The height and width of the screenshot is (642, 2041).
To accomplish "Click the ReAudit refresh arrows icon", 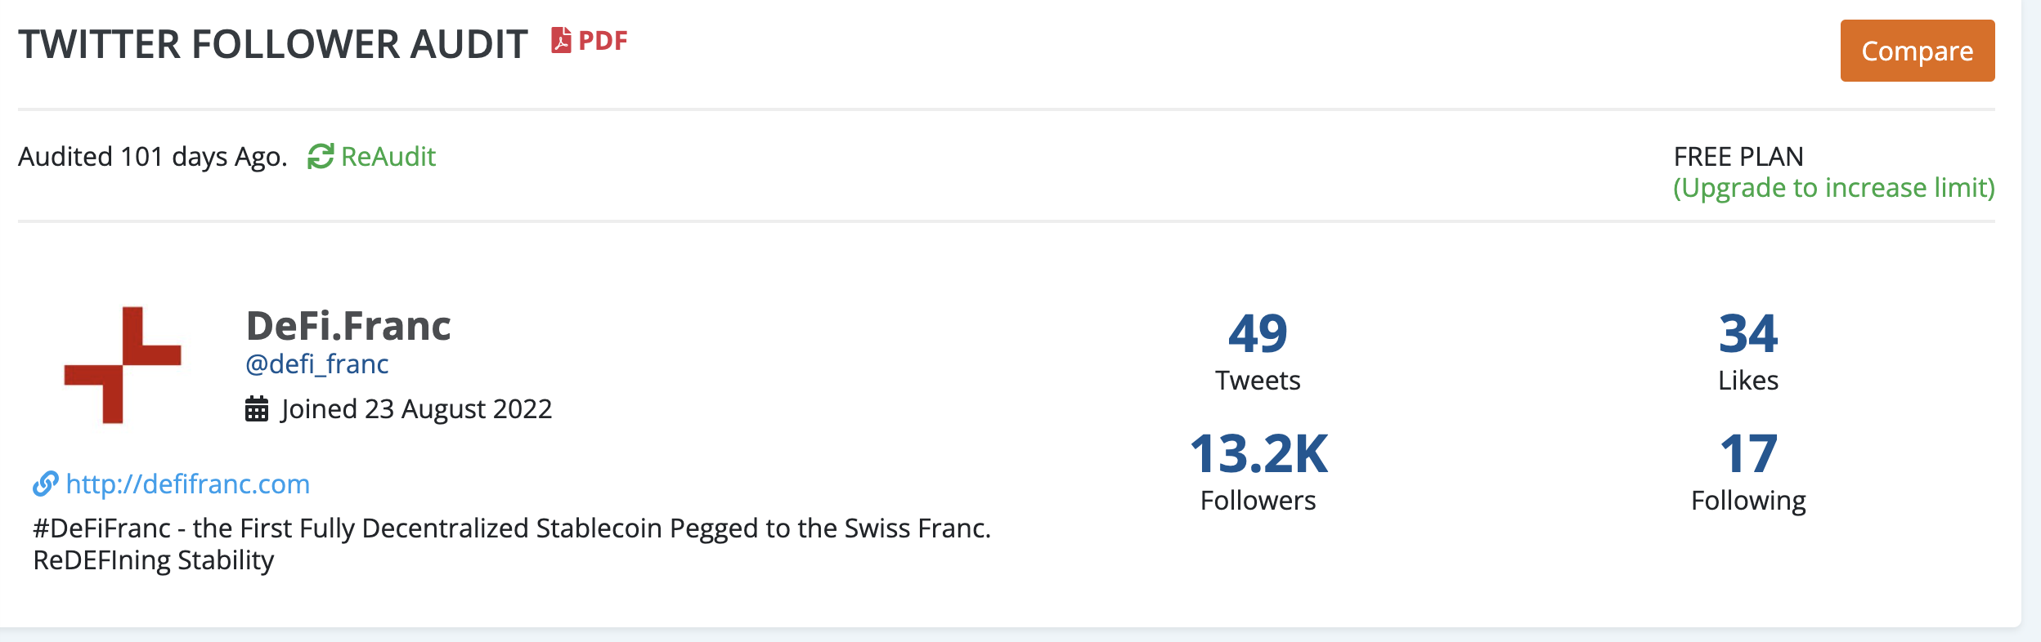I will [321, 156].
